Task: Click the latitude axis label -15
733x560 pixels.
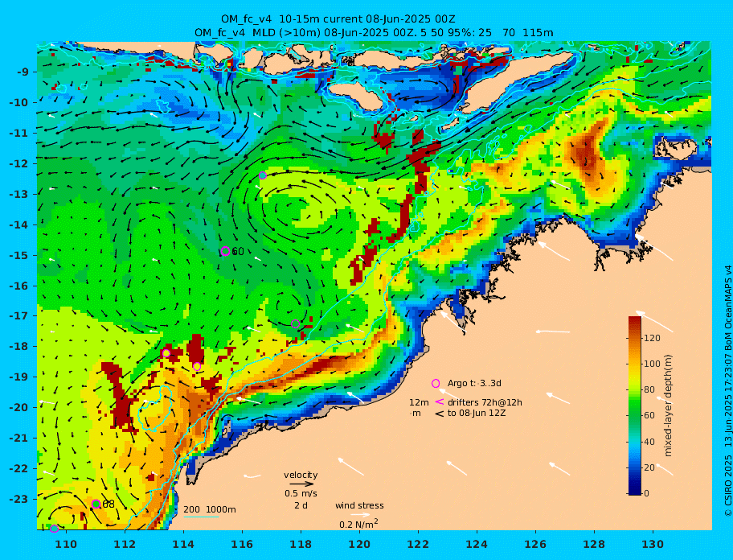Action: tap(18, 255)
